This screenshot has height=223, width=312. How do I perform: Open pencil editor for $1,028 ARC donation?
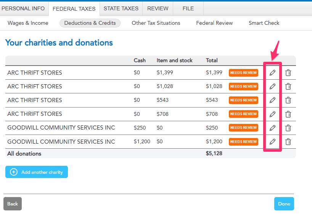[x=272, y=87]
